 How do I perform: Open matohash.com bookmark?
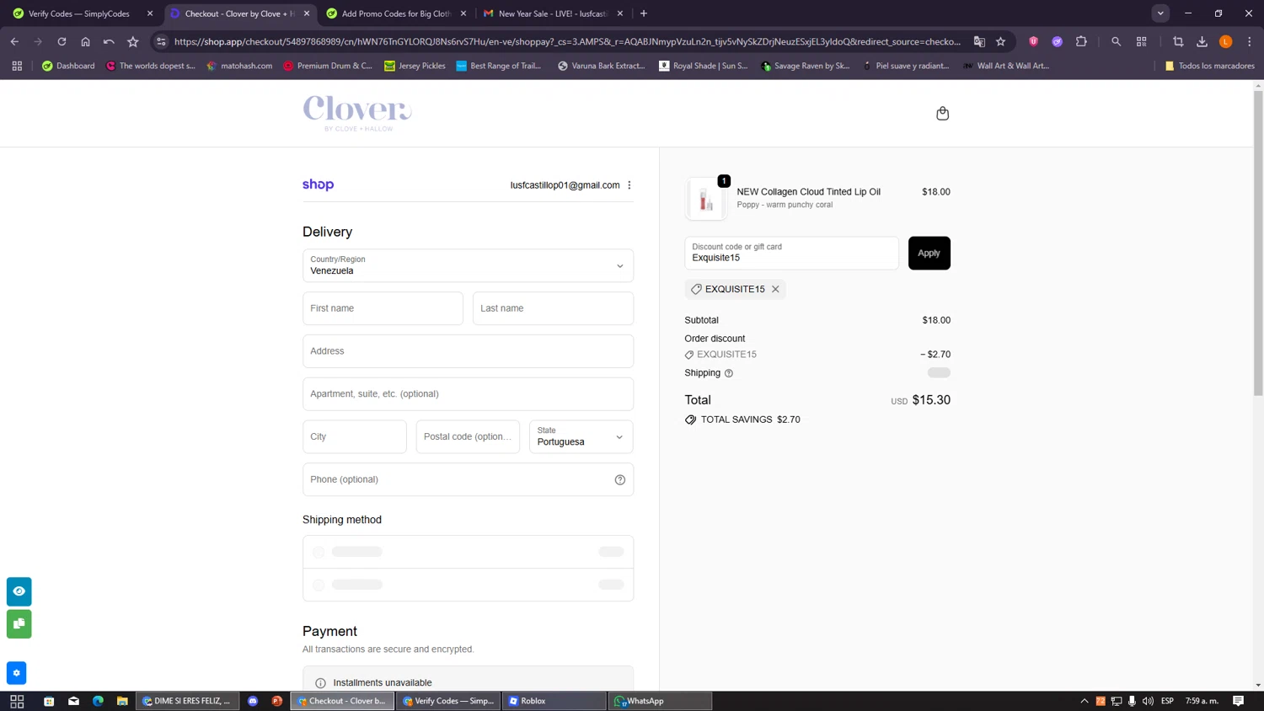[239, 66]
